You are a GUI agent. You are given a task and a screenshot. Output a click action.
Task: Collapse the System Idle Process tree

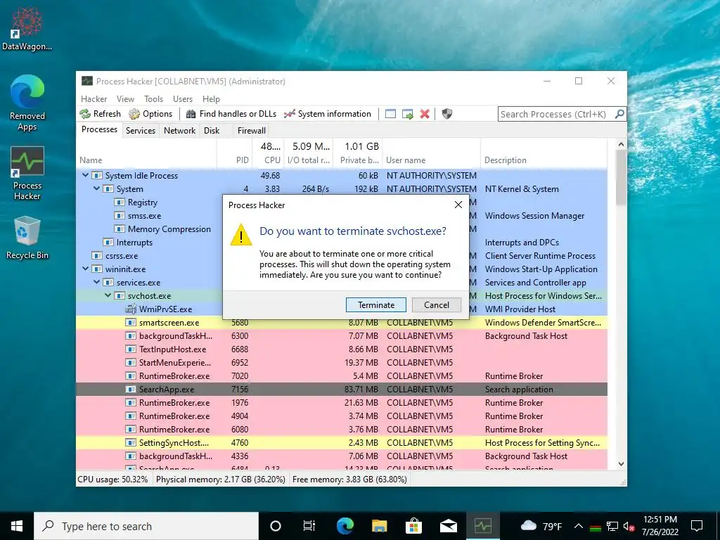pos(85,175)
